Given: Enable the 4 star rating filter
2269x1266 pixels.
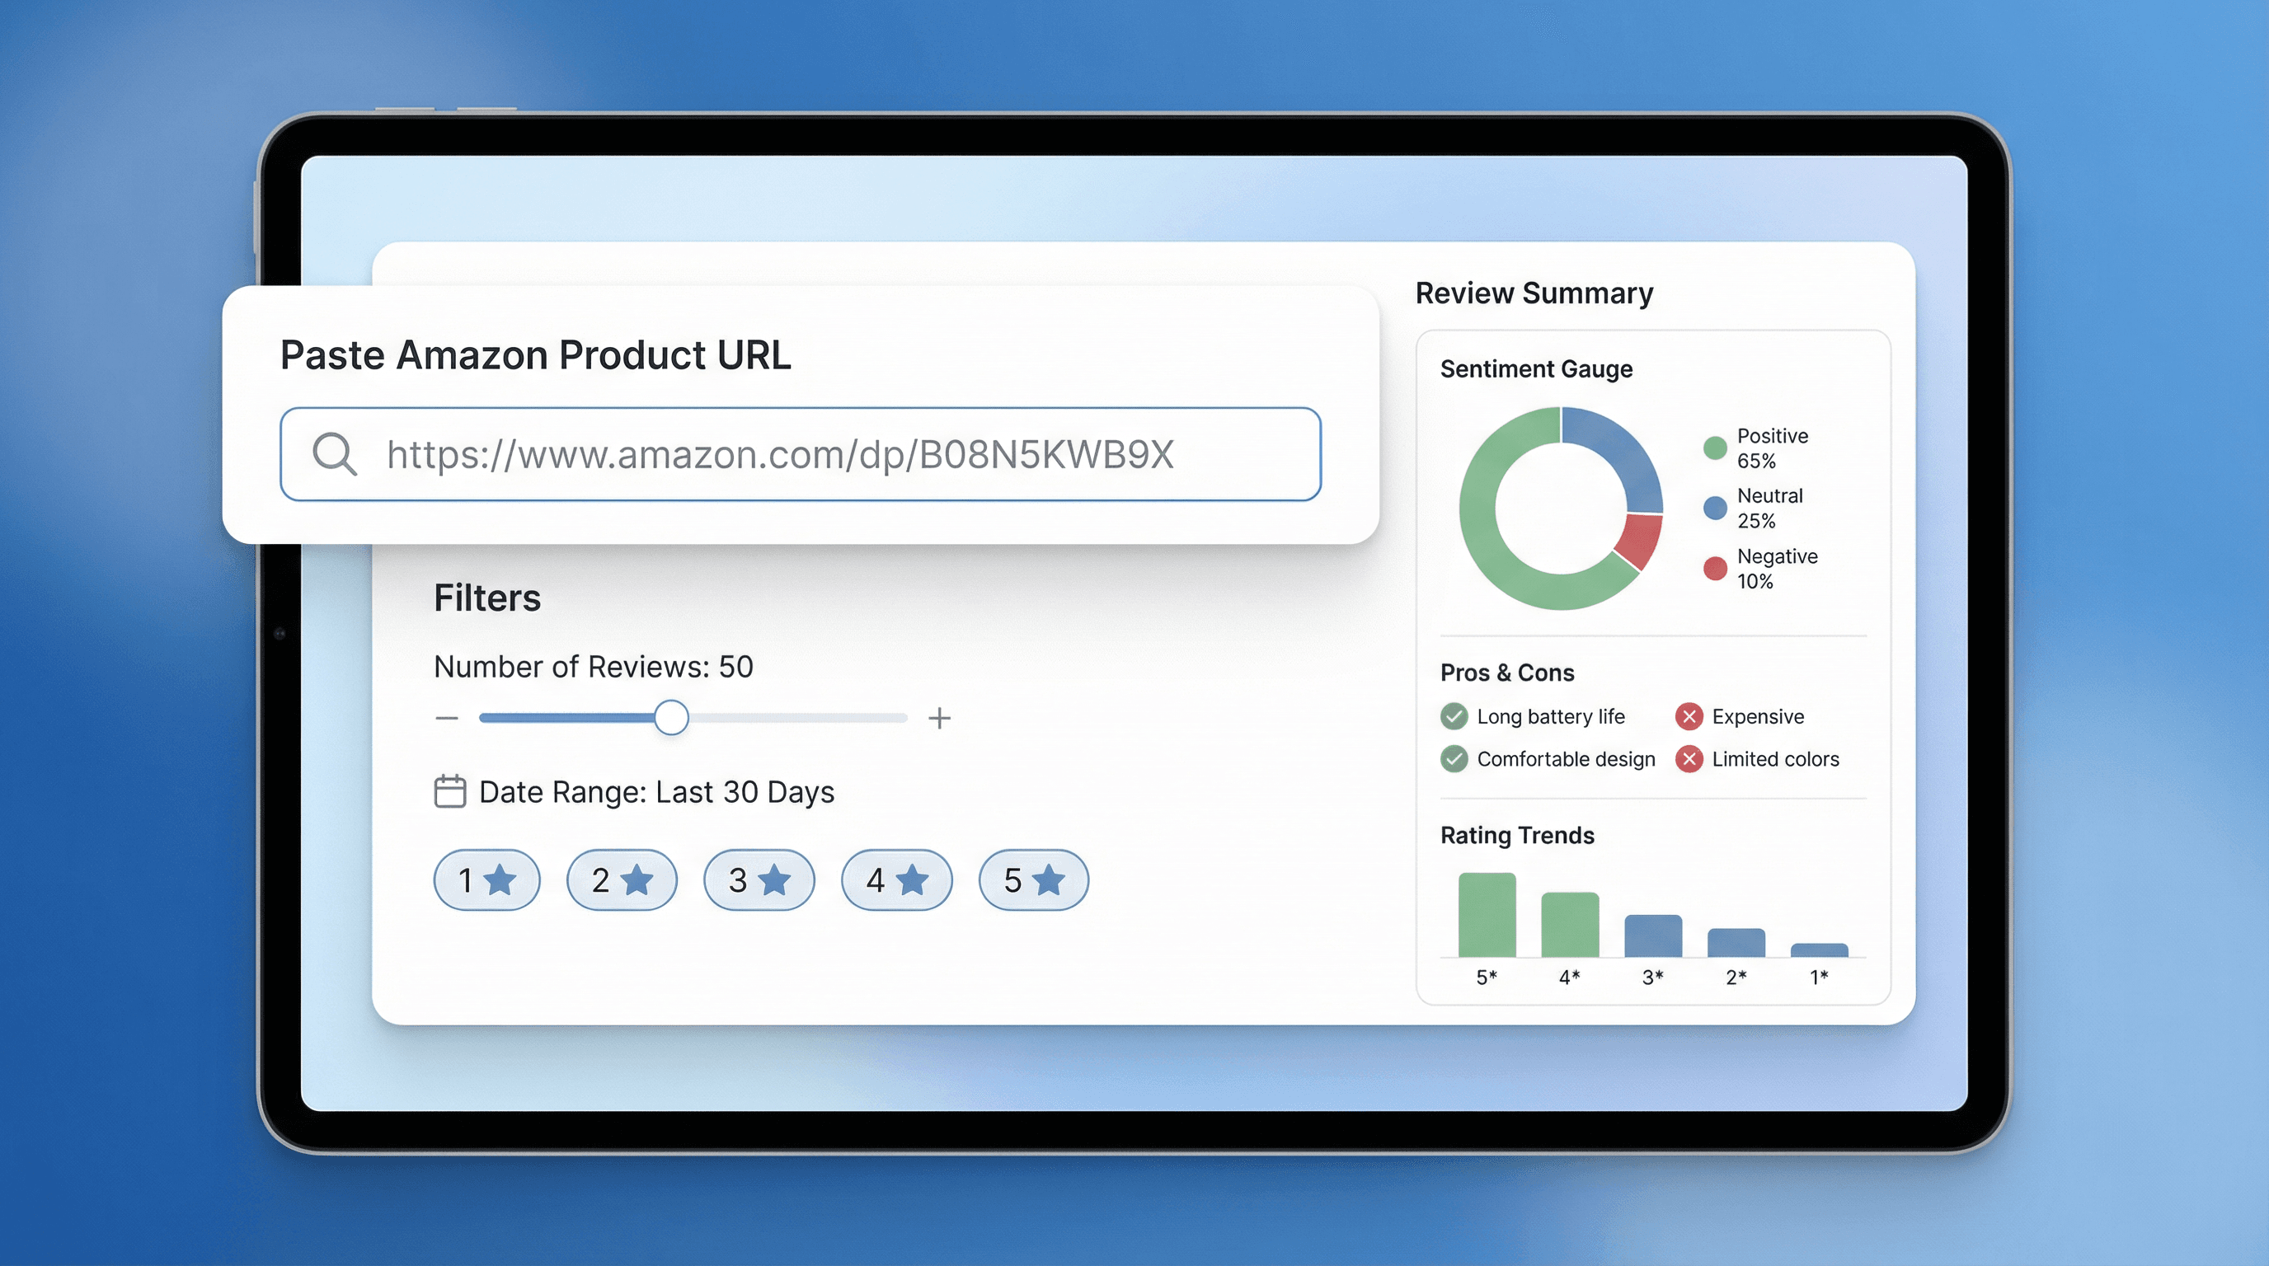Looking at the screenshot, I should pos(897,879).
